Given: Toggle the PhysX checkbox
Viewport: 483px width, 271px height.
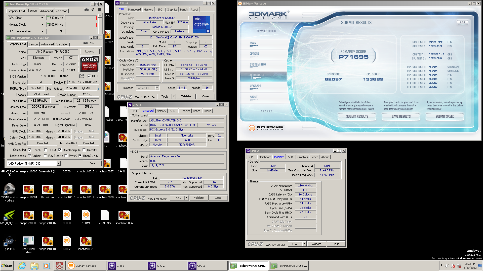Looking at the screenshot, I should point(66,156).
